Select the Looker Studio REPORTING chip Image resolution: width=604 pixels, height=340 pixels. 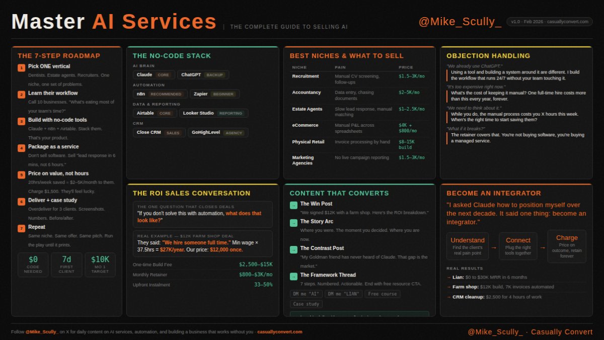pos(213,113)
